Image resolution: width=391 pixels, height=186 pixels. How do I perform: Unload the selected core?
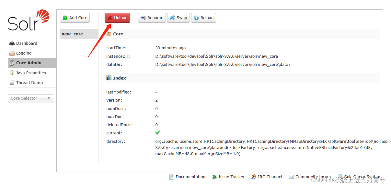(x=117, y=18)
